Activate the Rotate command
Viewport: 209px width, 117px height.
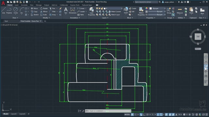(44, 8)
